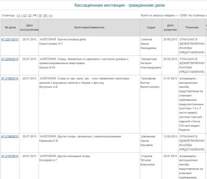Screen dimensions: 207x179
Task: Open case link 4Г-2198/2015
Action: [x=10, y=136]
